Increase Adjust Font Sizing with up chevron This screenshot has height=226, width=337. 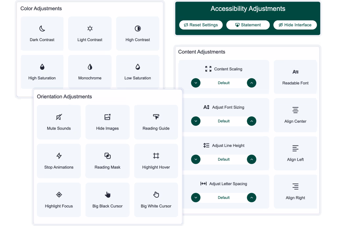coord(251,121)
